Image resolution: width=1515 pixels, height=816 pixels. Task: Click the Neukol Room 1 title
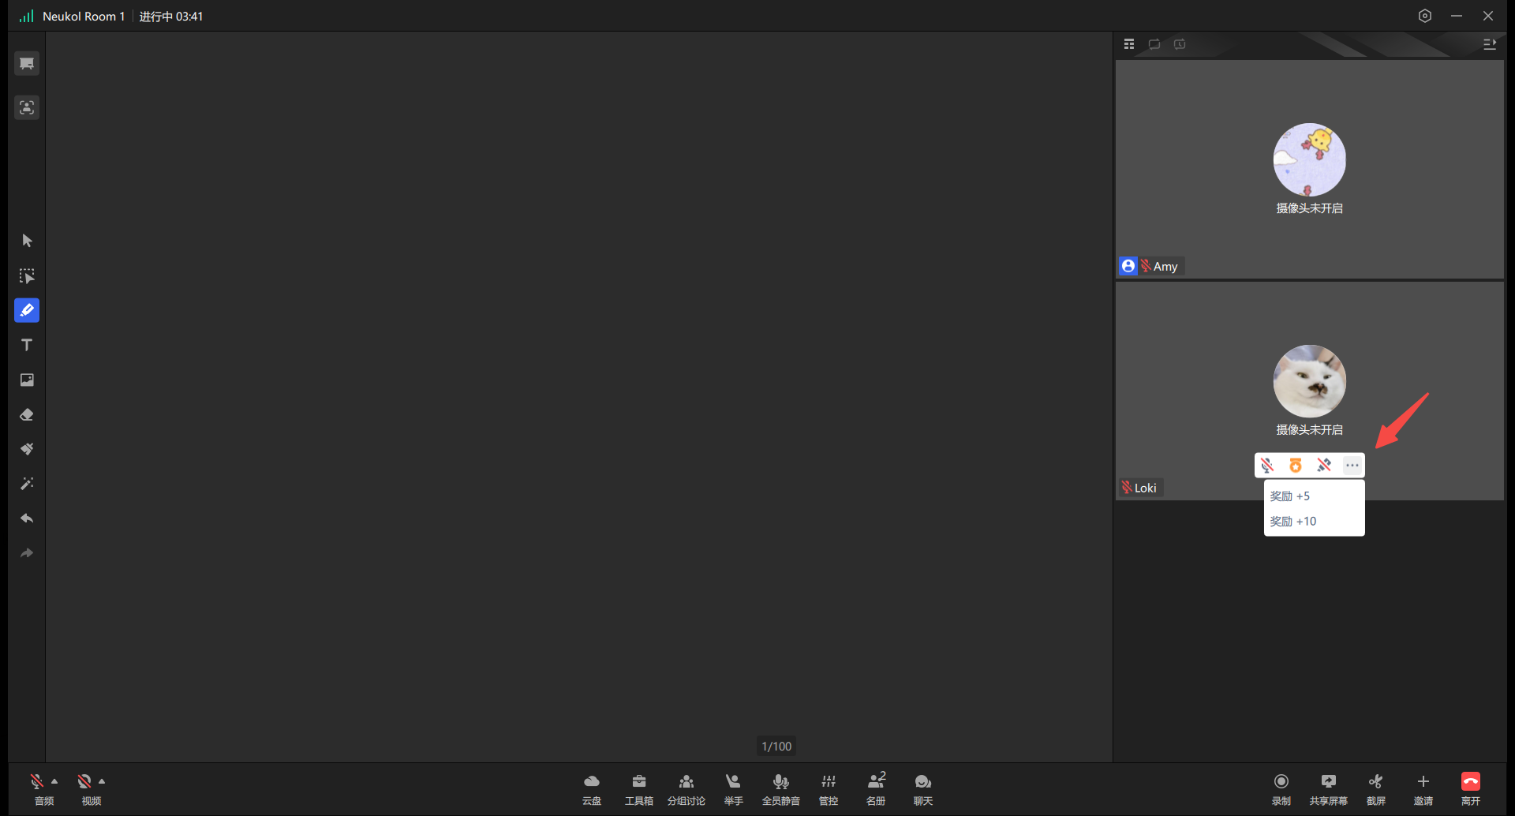[x=84, y=17]
